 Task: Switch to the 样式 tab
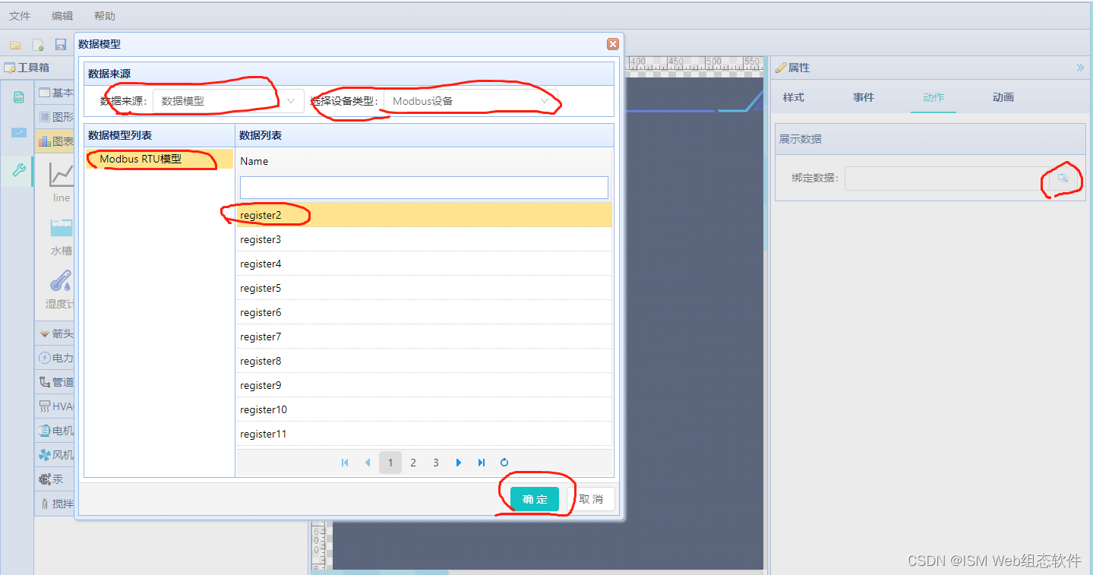click(794, 97)
